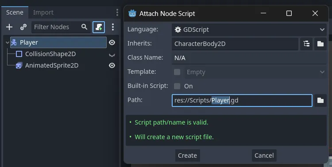
Task: Open the Template Empty dropdown
Action: pyautogui.click(x=255, y=72)
